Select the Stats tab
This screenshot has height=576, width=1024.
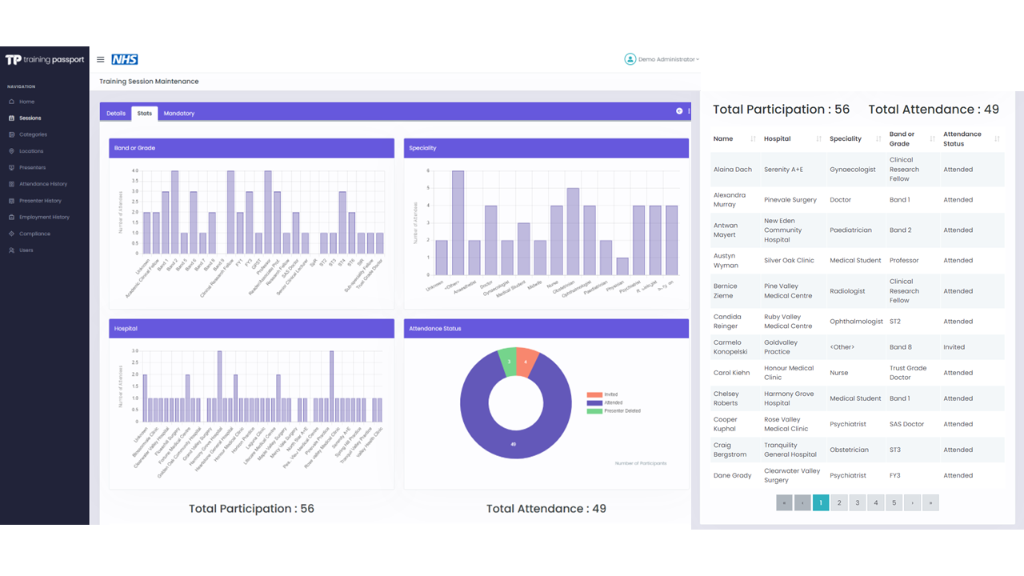(x=145, y=114)
